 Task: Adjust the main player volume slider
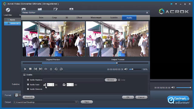[x=184, y=88]
